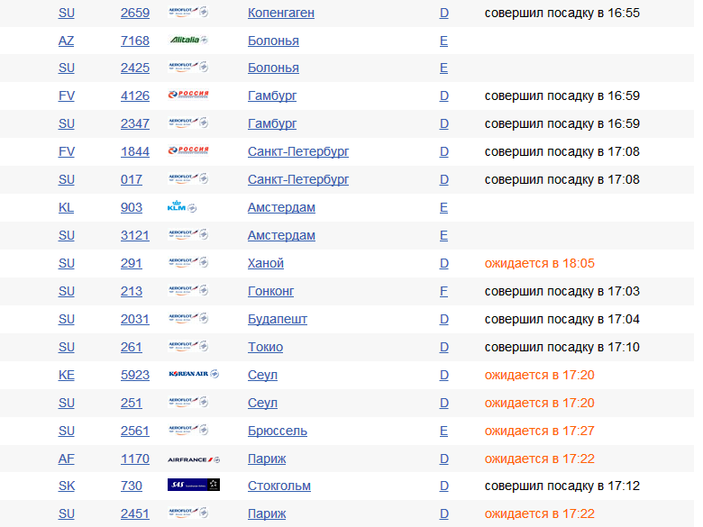Image resolution: width=703 pixels, height=527 pixels.
Task: Click flight number 5923 link
Action: pyautogui.click(x=135, y=375)
